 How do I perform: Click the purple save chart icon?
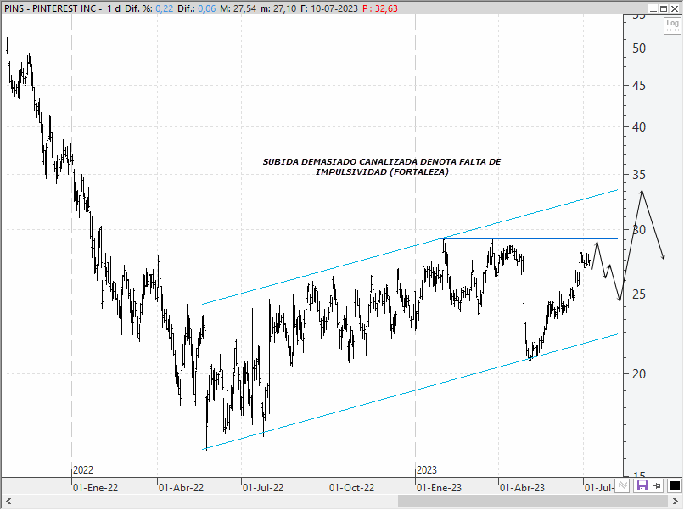pos(642,485)
